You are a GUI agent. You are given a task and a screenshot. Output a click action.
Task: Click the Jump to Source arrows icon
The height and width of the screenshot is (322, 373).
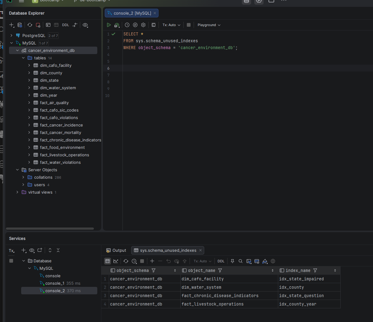point(75,25)
